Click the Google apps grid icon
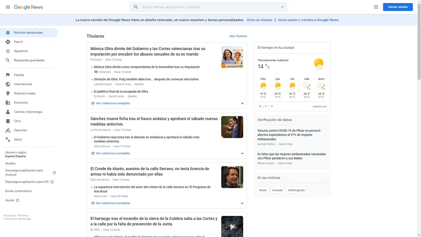The height and width of the screenshot is (237, 421). pos(376,7)
